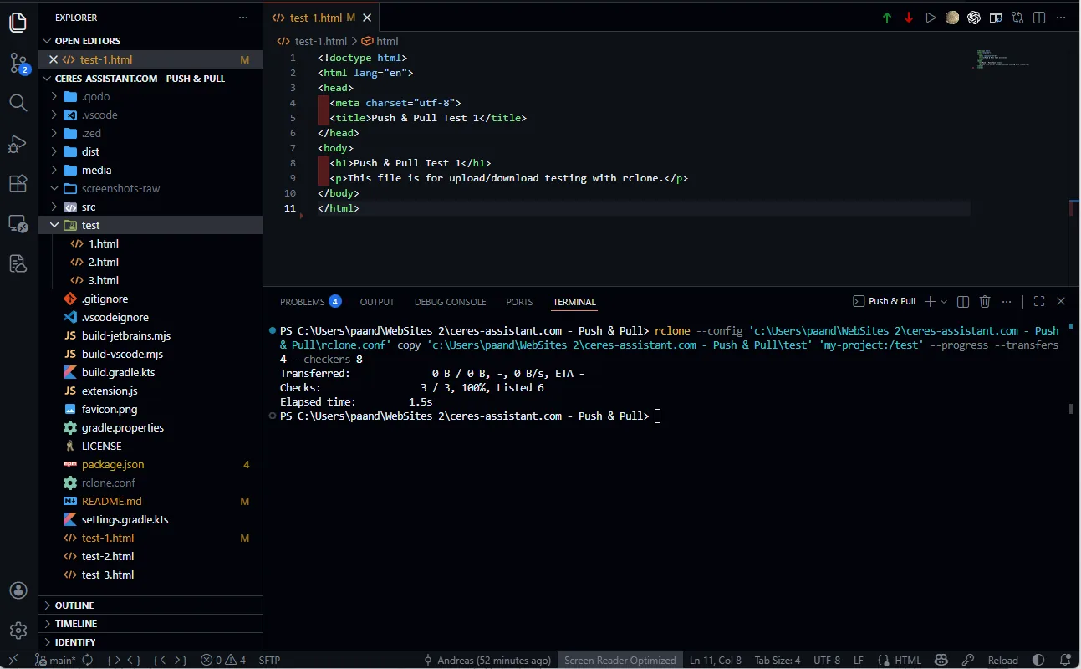Open the preview to the side icon
The height and width of the screenshot is (669, 1081).
click(996, 18)
